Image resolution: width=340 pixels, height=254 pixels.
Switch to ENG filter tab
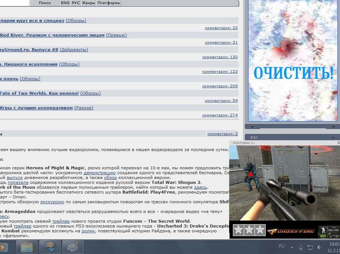coord(65,3)
